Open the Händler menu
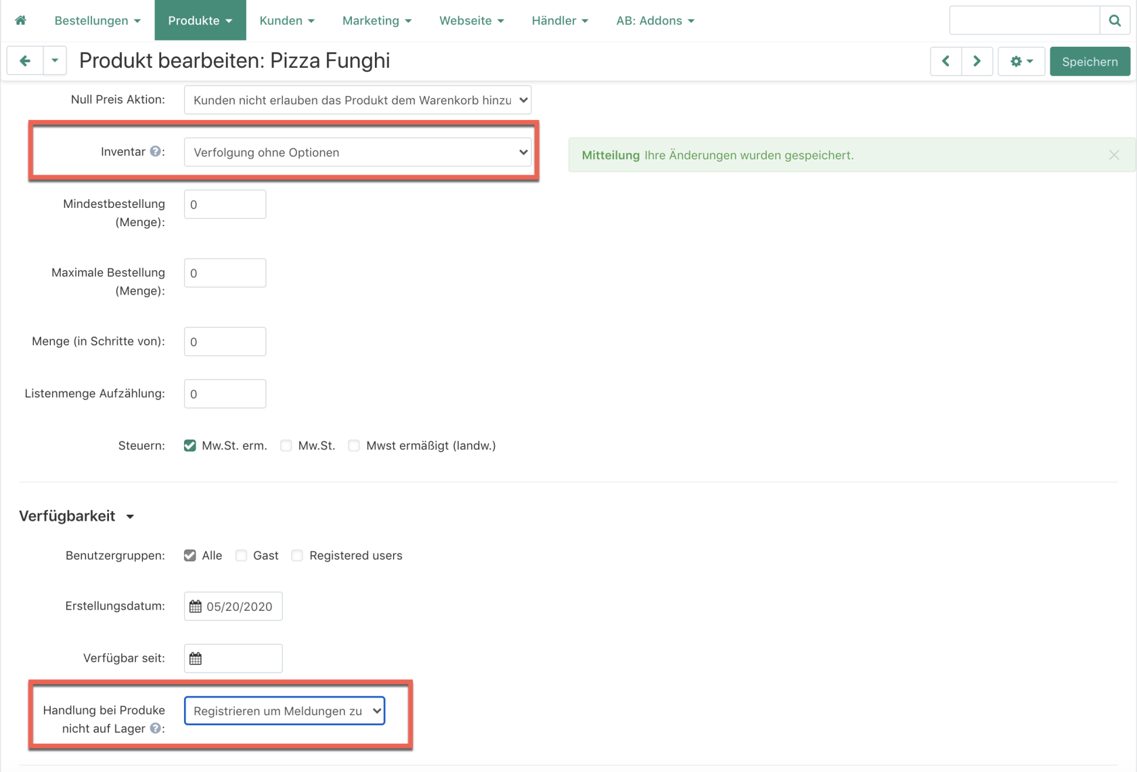The height and width of the screenshot is (772, 1137). pyautogui.click(x=560, y=20)
